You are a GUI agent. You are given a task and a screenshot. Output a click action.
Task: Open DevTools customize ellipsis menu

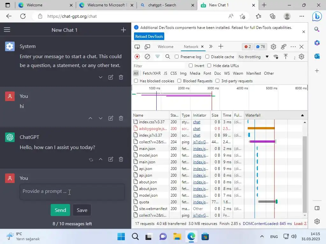tap(293, 47)
